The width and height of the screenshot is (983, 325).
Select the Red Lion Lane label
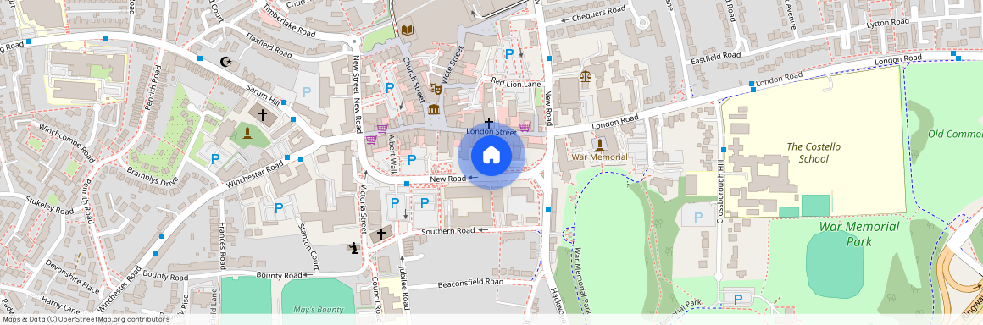coord(516,83)
